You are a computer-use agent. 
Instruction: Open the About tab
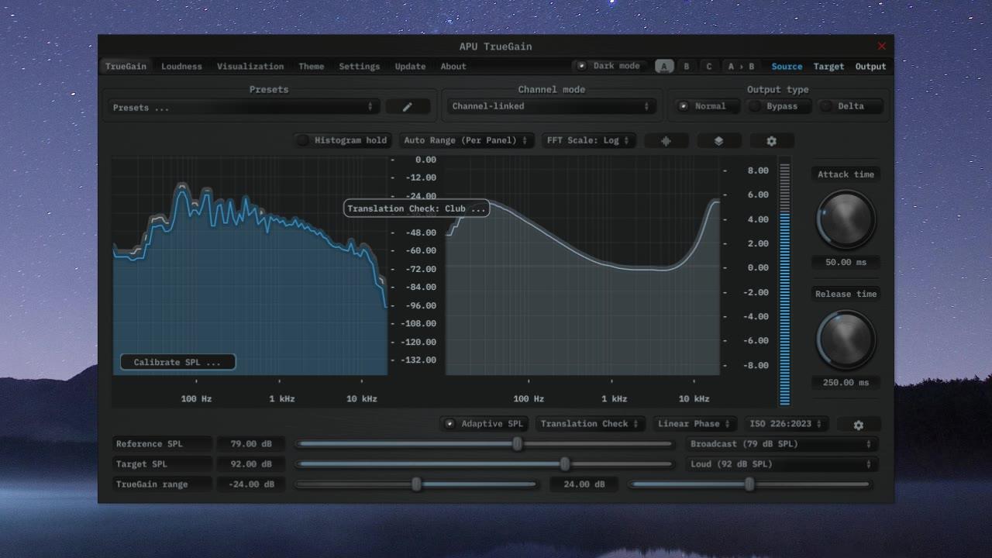click(453, 67)
